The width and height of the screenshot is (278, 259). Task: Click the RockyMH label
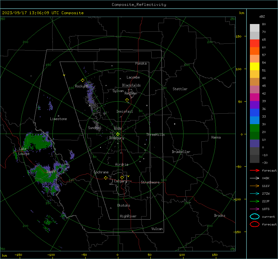82,86
